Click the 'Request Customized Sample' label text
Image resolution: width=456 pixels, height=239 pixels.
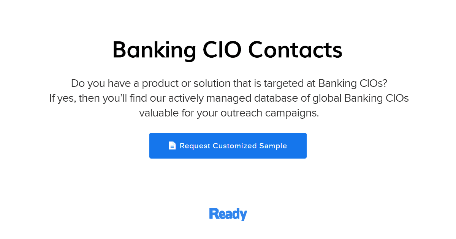[x=233, y=146]
